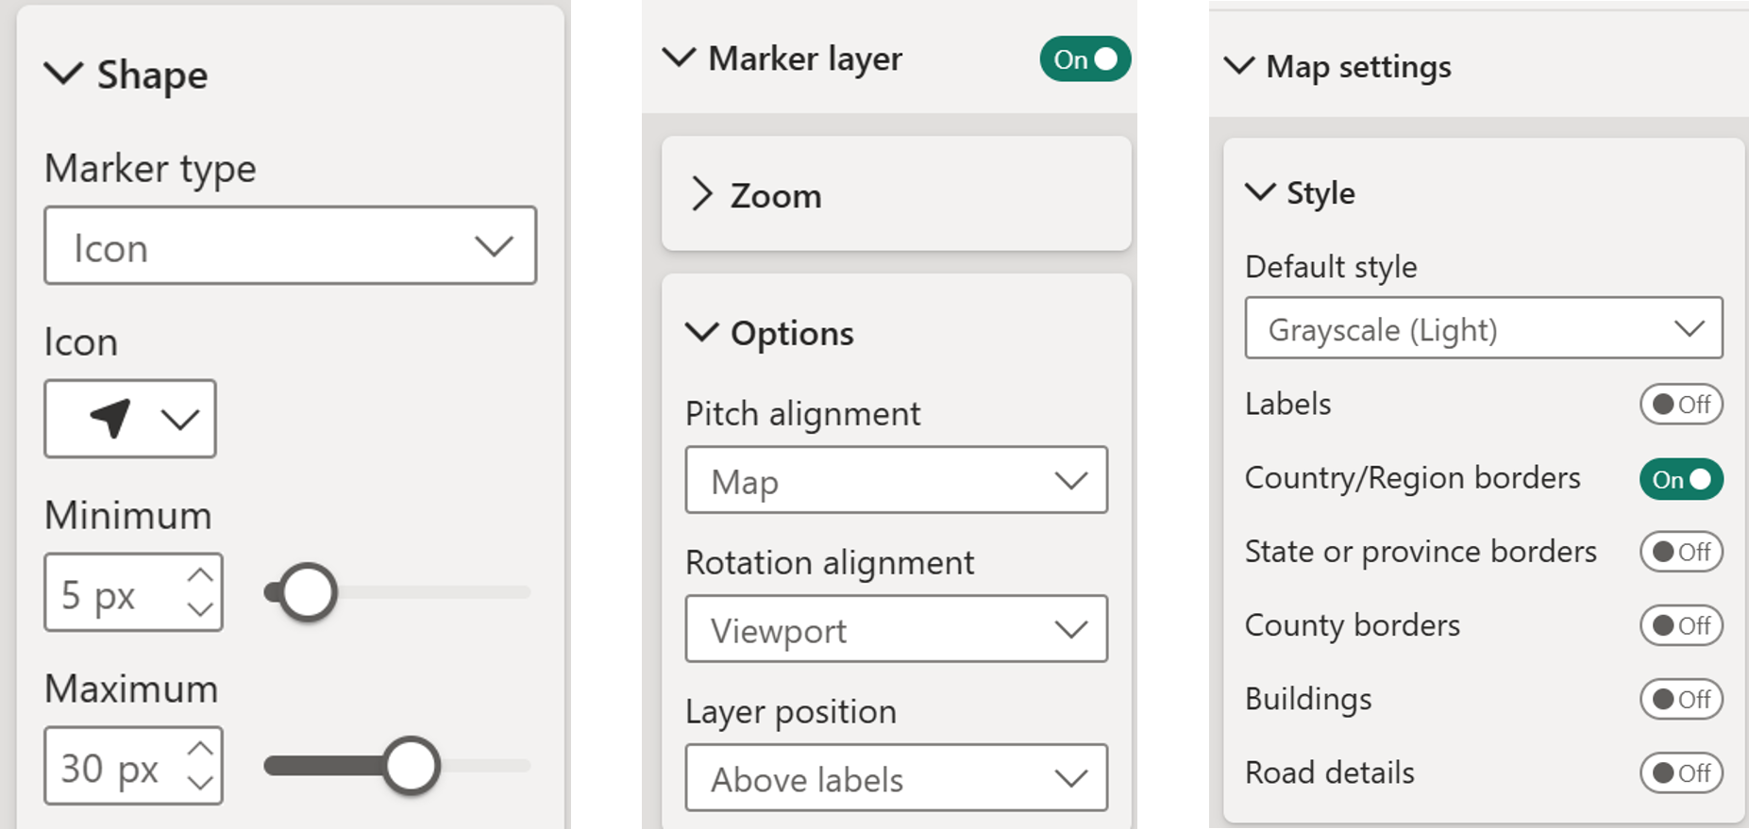Click the Maximum size increase arrow
Screen dimensions: 1749x829
tap(200, 748)
